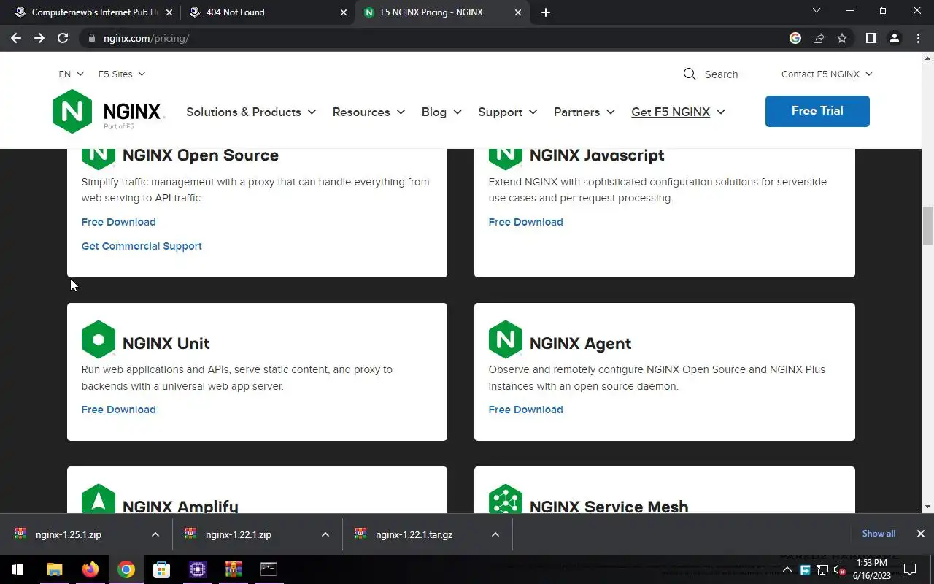Click the NGINX Amplify icon
934x584 pixels.
click(99, 499)
